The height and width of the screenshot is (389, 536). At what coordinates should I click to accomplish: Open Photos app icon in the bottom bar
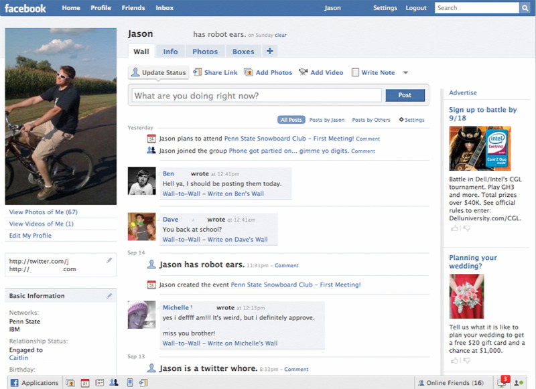click(70, 383)
